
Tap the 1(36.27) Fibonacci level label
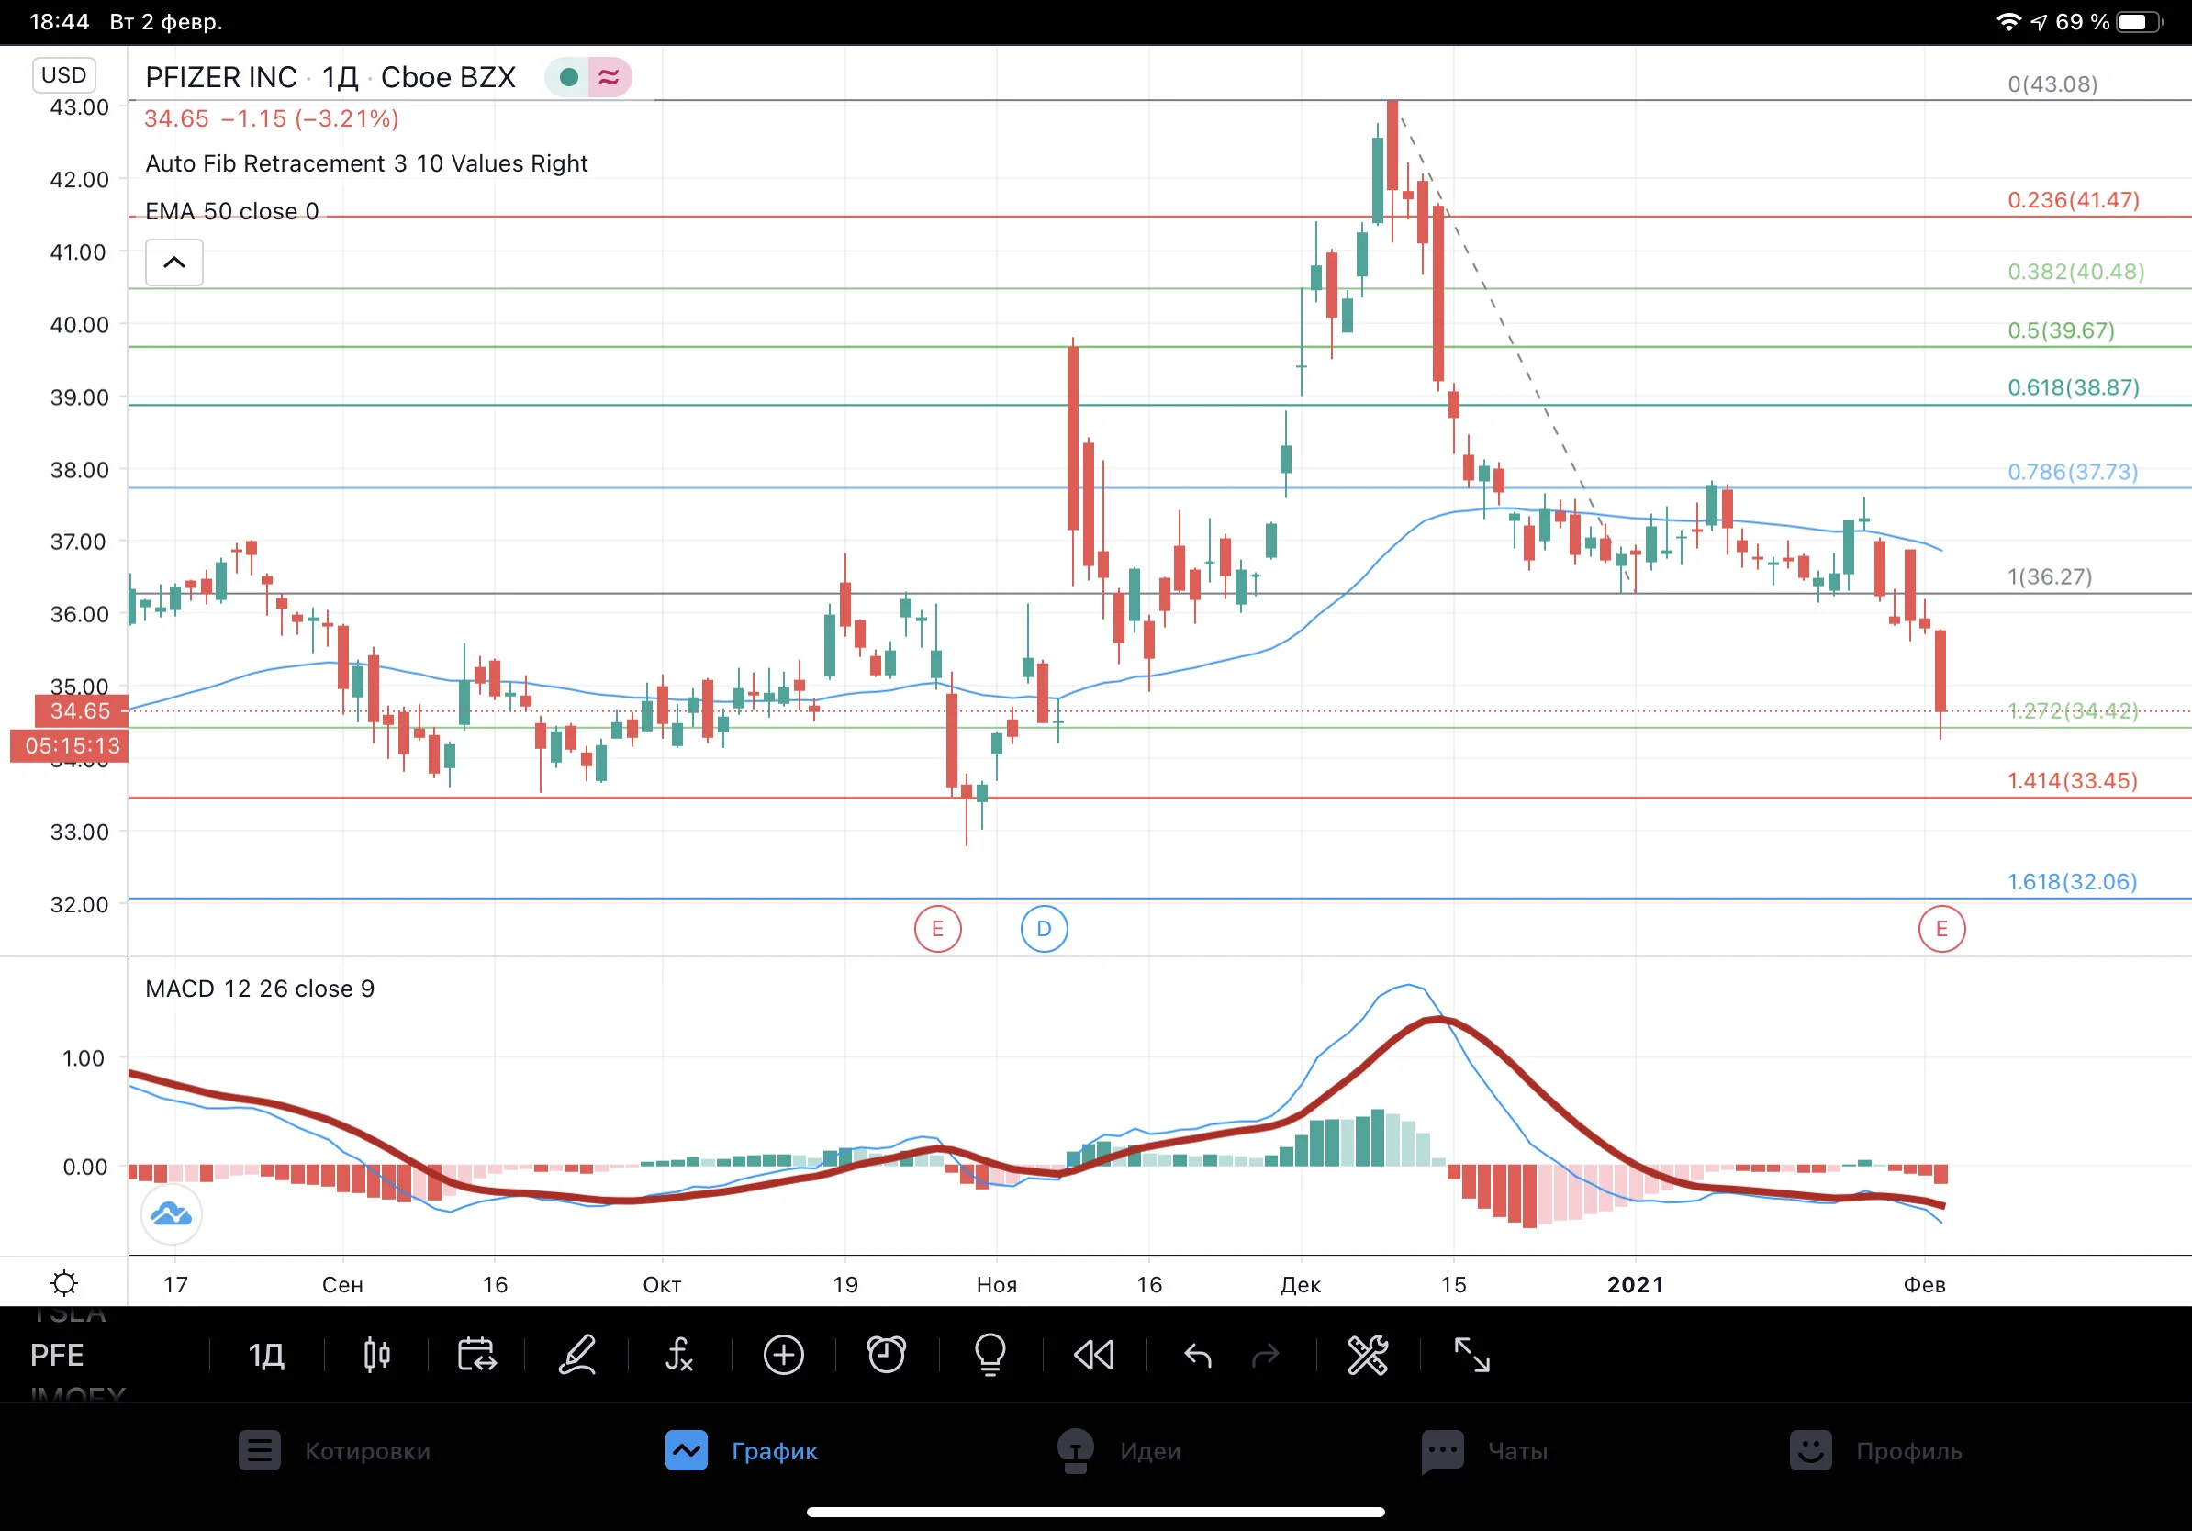[x=2049, y=576]
